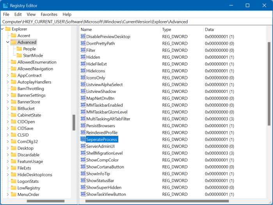Select the LogonStats key
273x205 pixels.
(28, 181)
